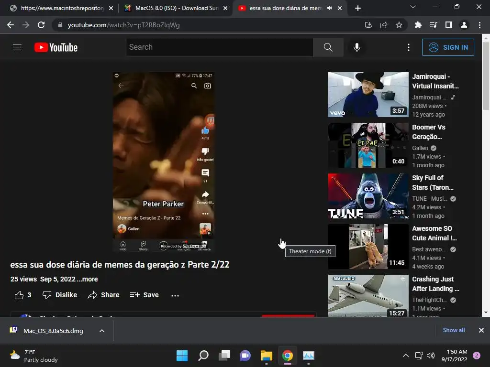Viewport: 490px width, 367px height.
Task: Close the MacOS 8.0 (ISO) tab
Action: coord(225,8)
